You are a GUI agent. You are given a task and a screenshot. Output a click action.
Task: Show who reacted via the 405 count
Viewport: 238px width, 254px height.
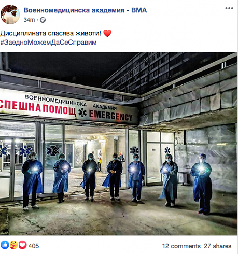(x=34, y=246)
